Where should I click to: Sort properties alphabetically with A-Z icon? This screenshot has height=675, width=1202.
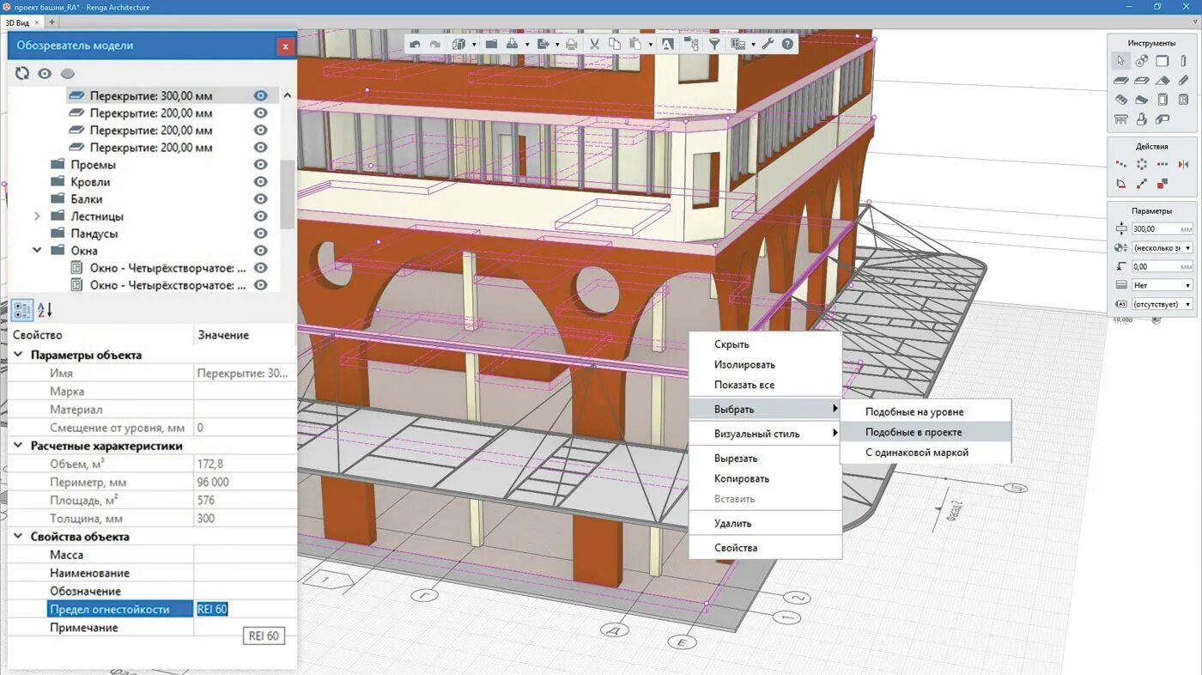(45, 310)
